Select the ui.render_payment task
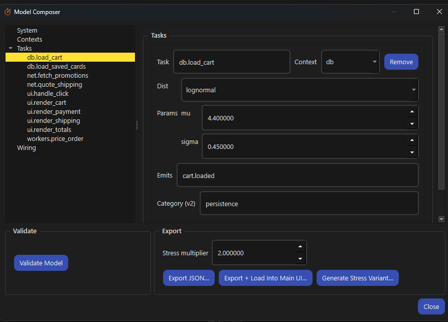 [x=54, y=112]
